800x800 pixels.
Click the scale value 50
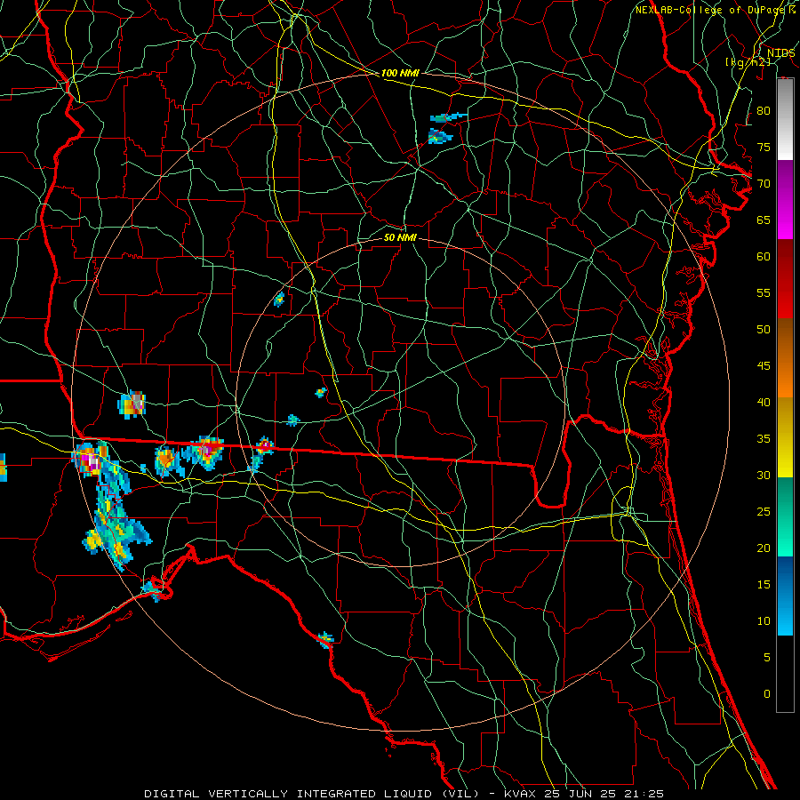pyautogui.click(x=764, y=329)
